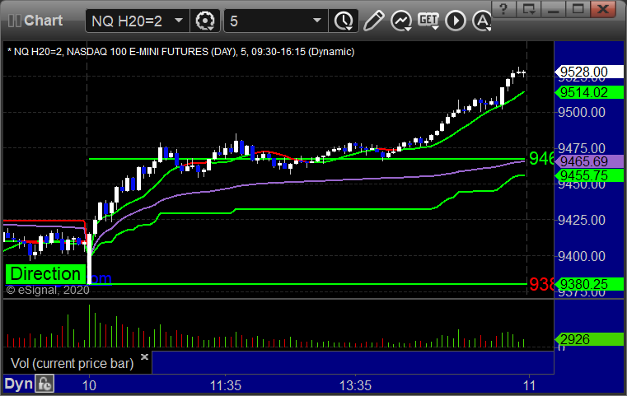
Task: Click the pop-out window menu icon
Action: [x=529, y=9]
